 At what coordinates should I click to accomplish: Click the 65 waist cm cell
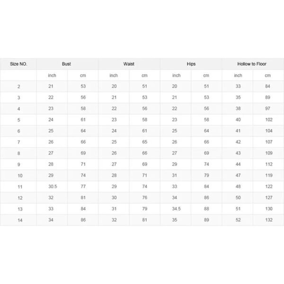click(x=144, y=142)
